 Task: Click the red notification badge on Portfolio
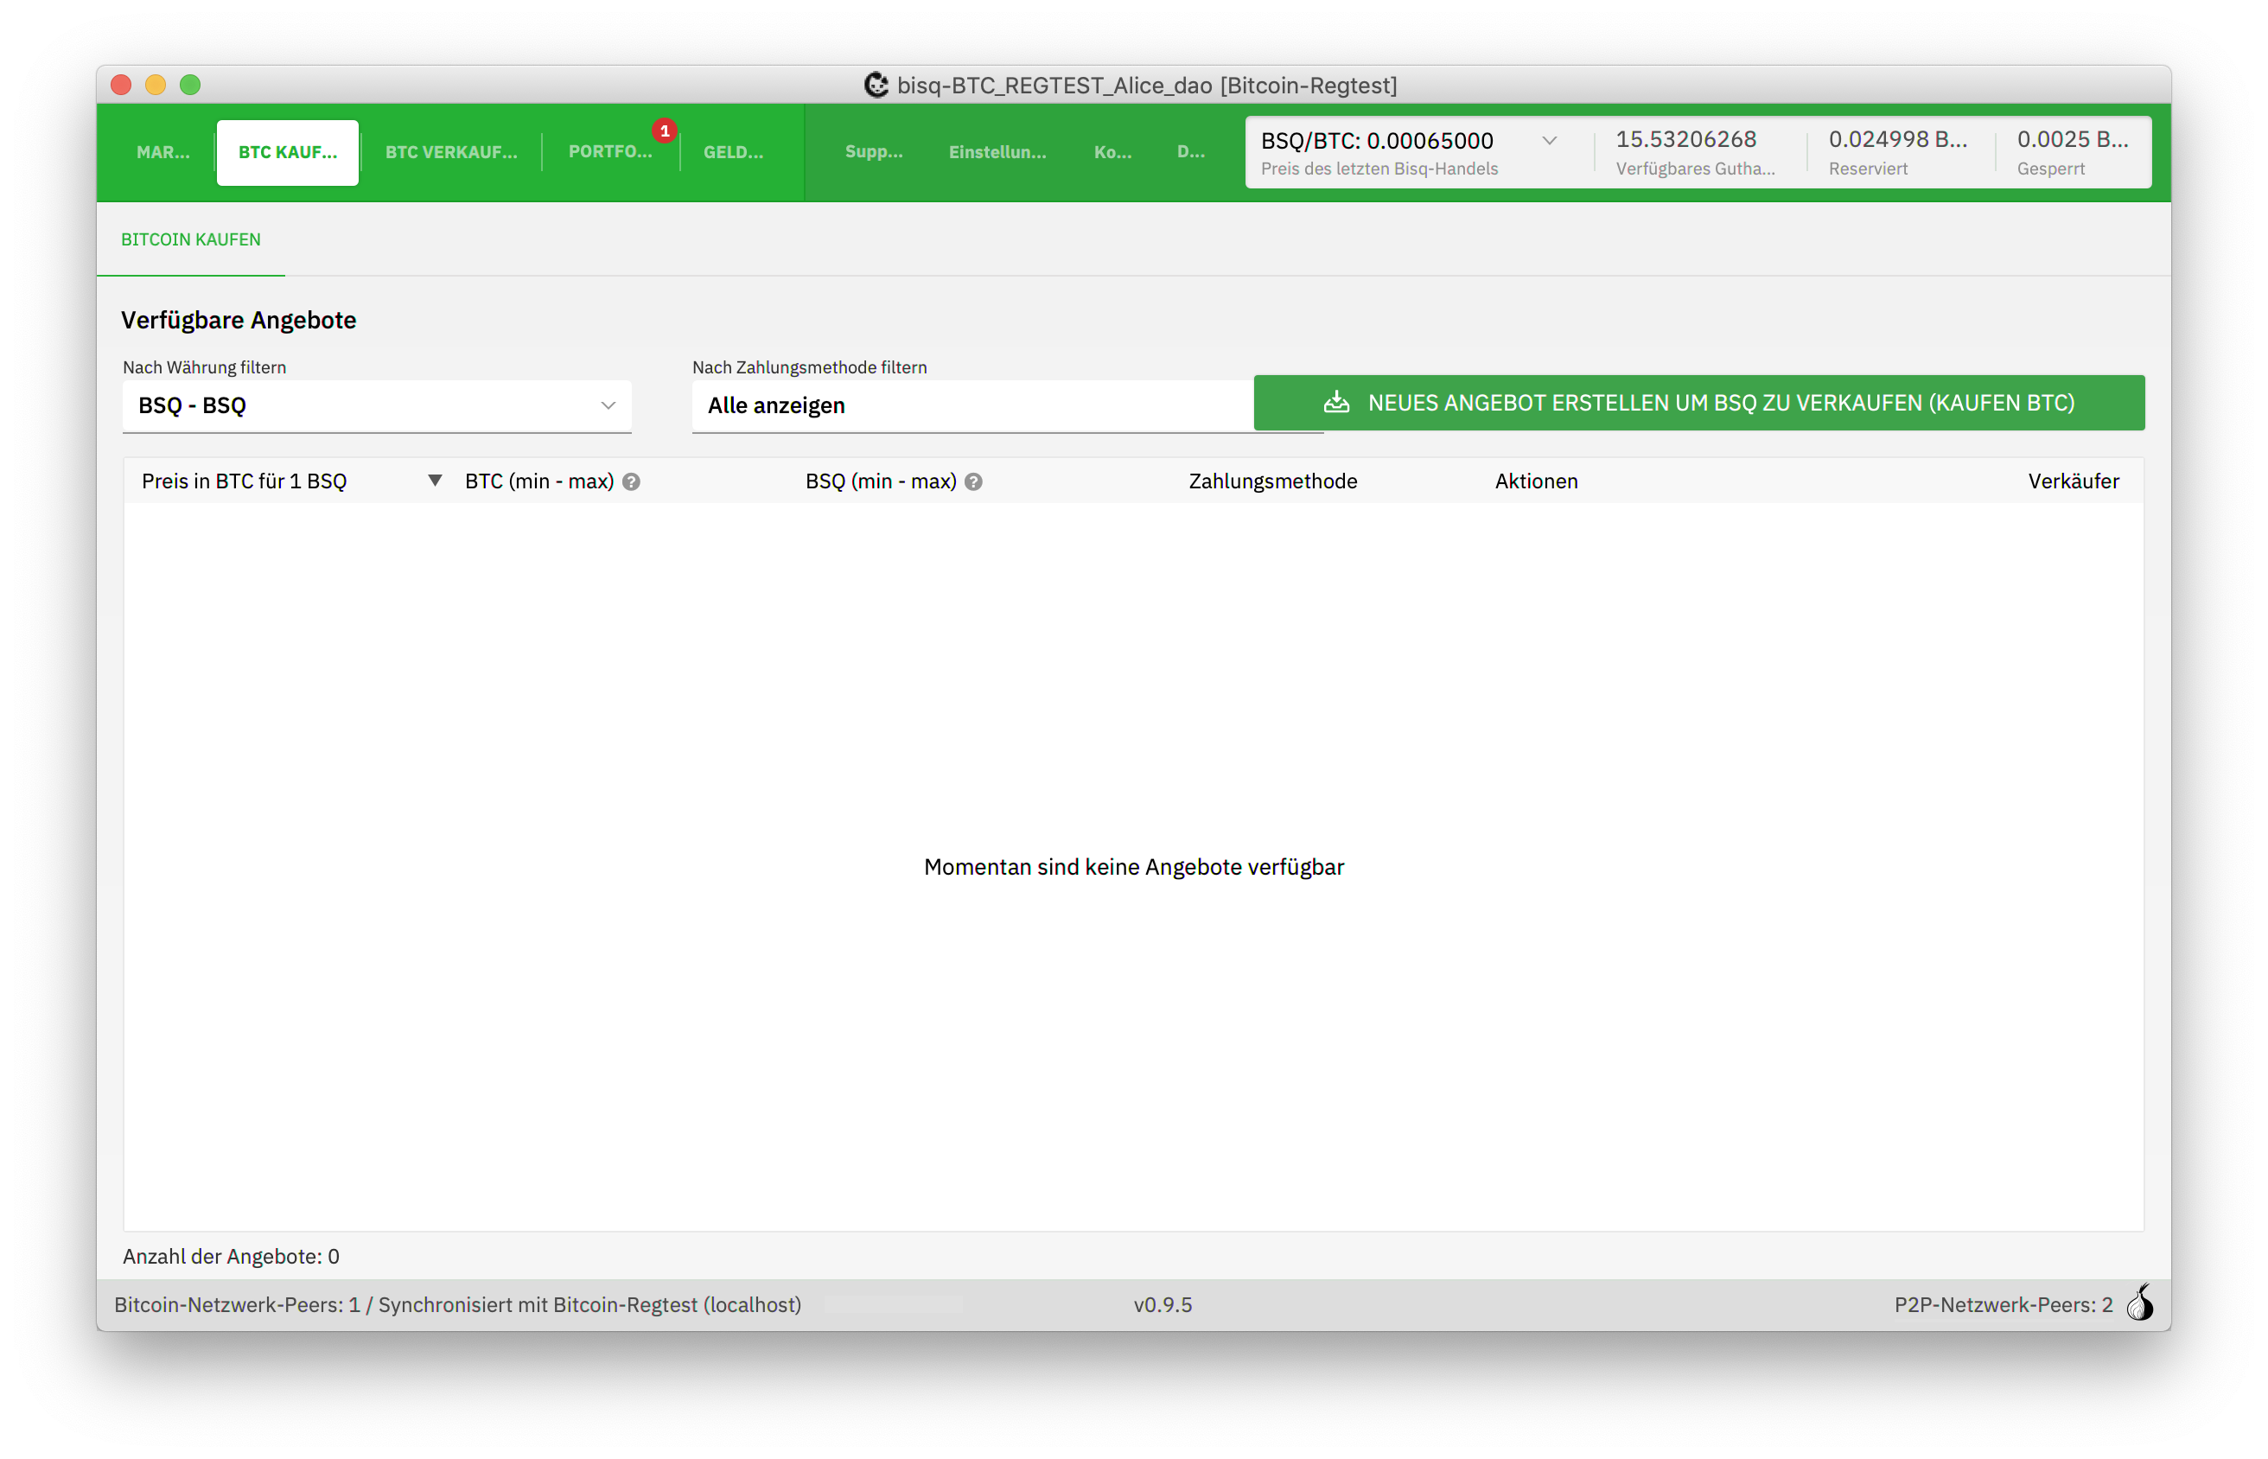click(664, 131)
